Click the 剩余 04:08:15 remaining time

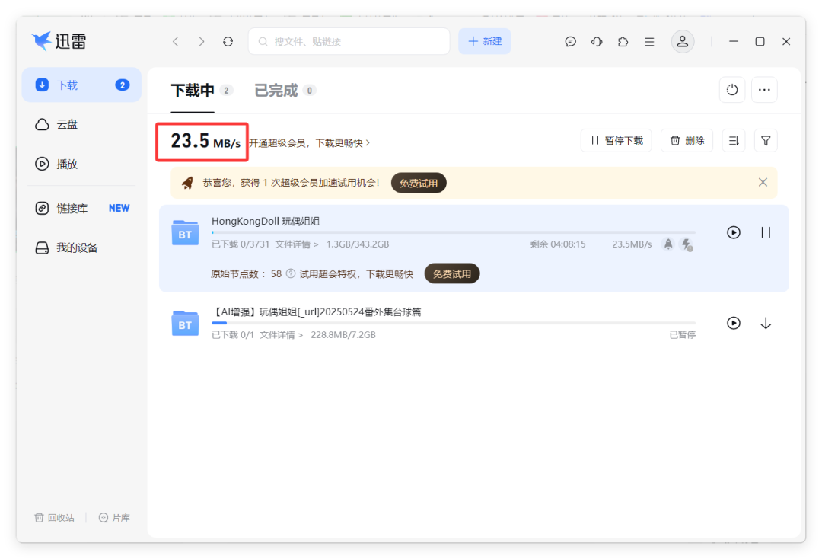coord(558,244)
